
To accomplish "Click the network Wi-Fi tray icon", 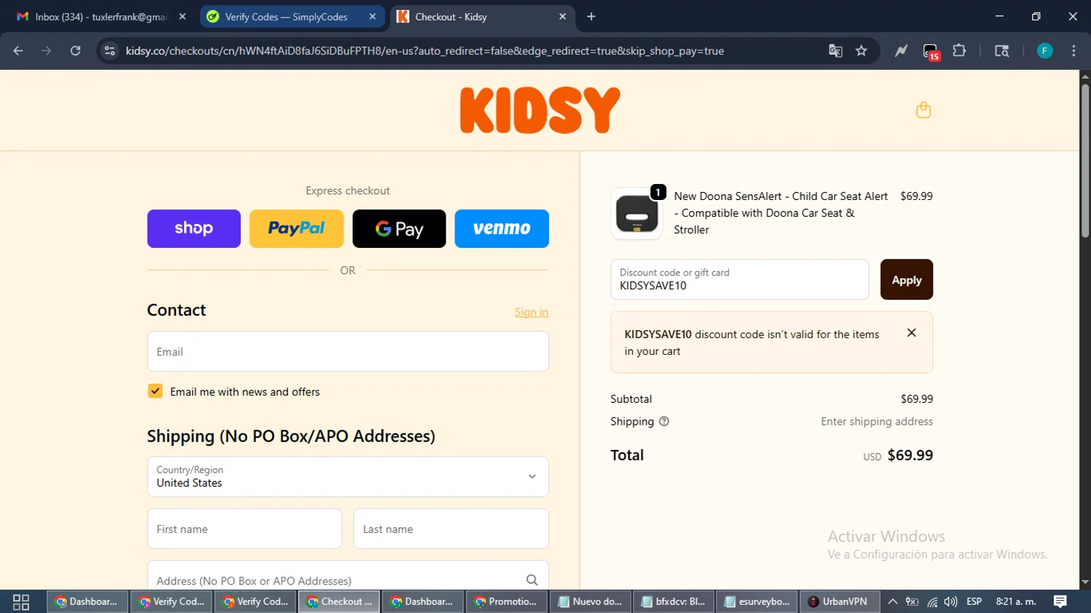I will click(932, 601).
